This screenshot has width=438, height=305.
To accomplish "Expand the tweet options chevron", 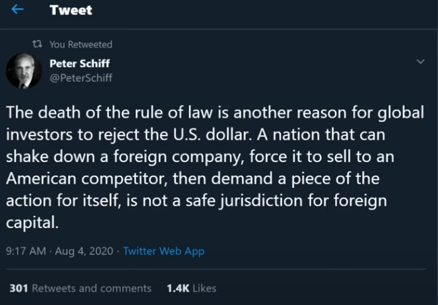I will (x=420, y=62).
